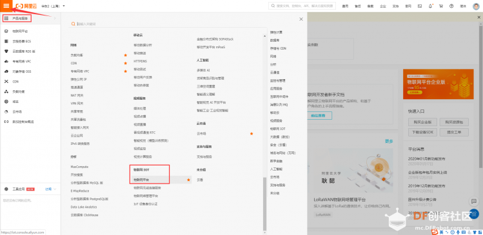Jump to 消息队列 MQ in right index
The width and height of the screenshot is (483, 235).
(279, 104)
